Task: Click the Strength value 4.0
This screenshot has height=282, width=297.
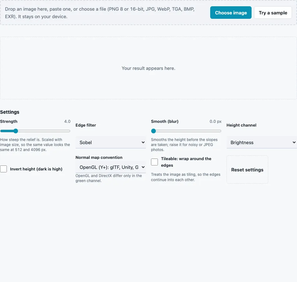Action: (x=67, y=121)
